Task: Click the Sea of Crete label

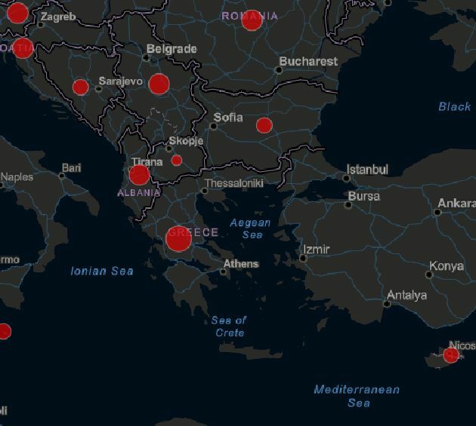Action: [x=229, y=326]
